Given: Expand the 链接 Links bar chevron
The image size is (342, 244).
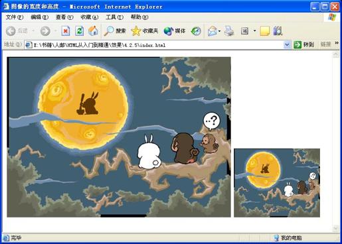Looking at the screenshot, I should [x=337, y=43].
